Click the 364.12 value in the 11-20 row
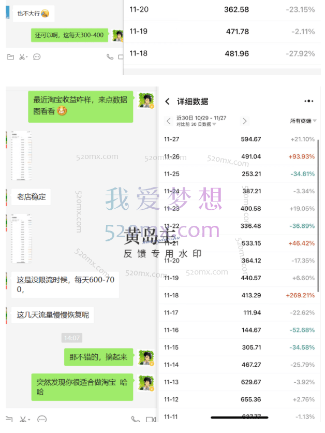 coord(251,261)
